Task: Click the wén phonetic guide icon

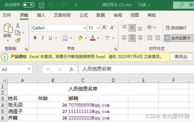Action: tap(107, 38)
